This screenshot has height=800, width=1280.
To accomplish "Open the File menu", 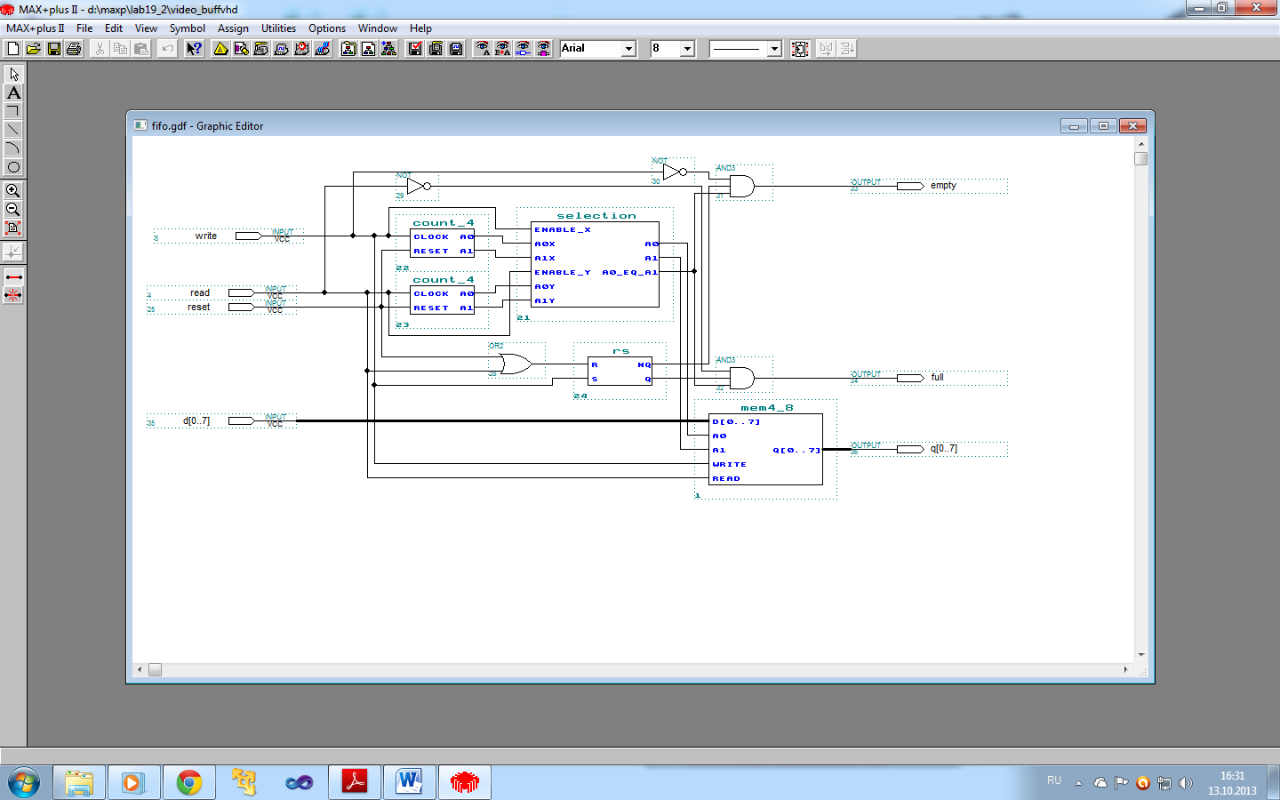I will 84,28.
